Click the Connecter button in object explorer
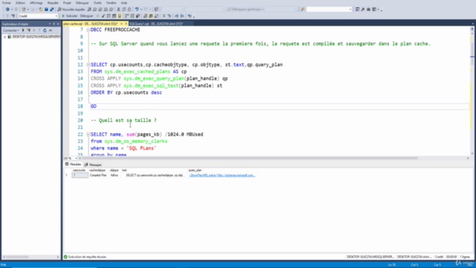 [11, 31]
